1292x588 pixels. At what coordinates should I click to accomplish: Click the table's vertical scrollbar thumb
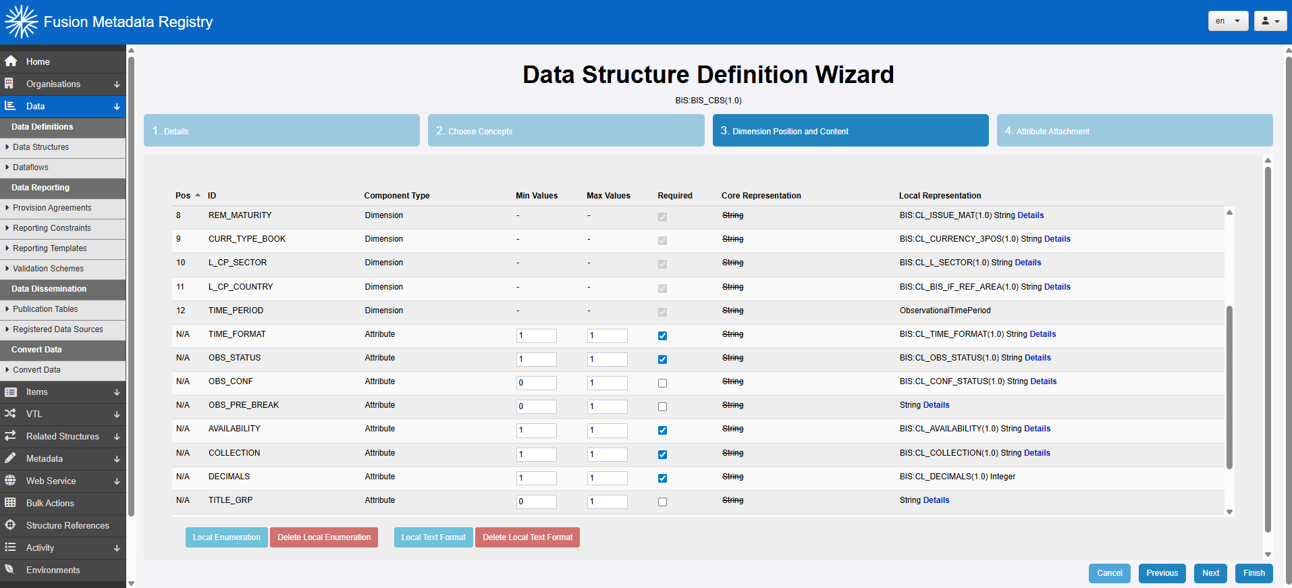[x=1229, y=387]
